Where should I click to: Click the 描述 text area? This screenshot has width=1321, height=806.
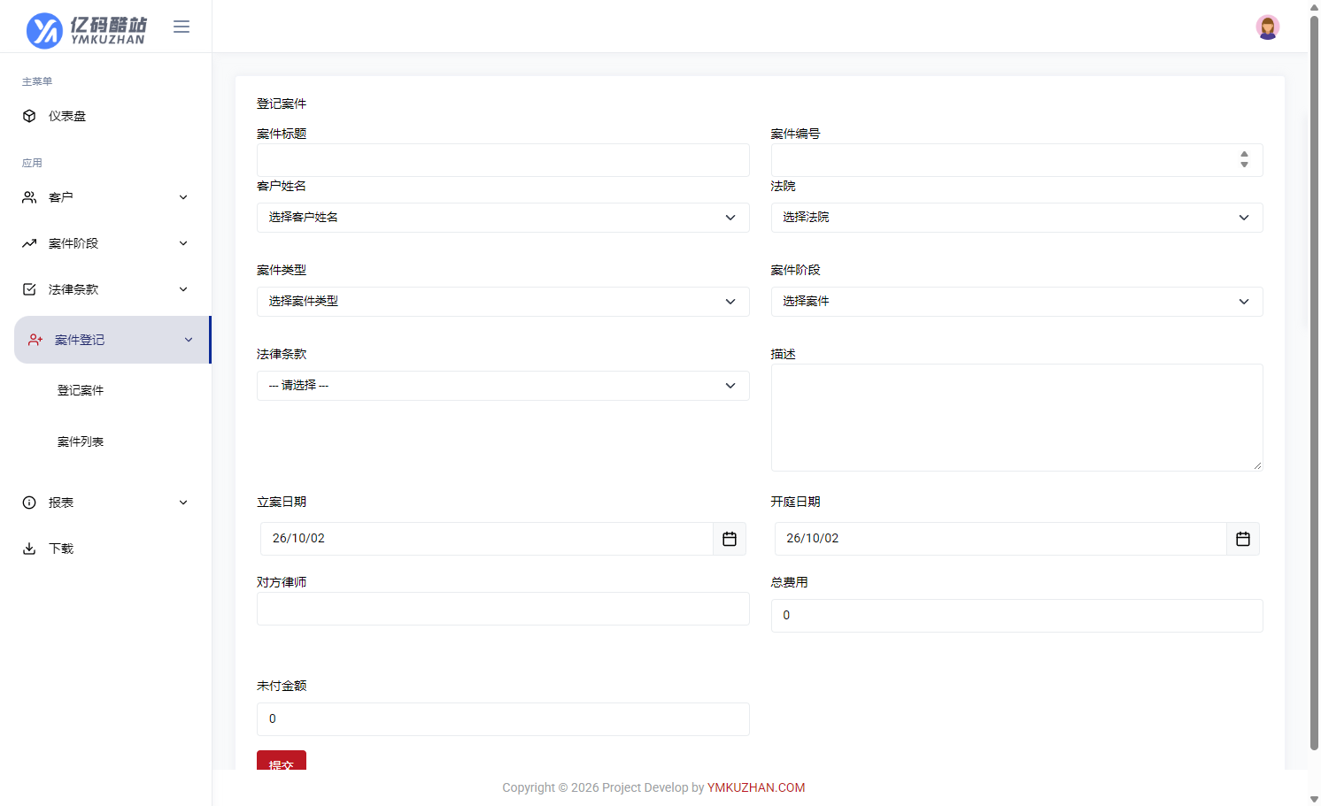[1016, 418]
